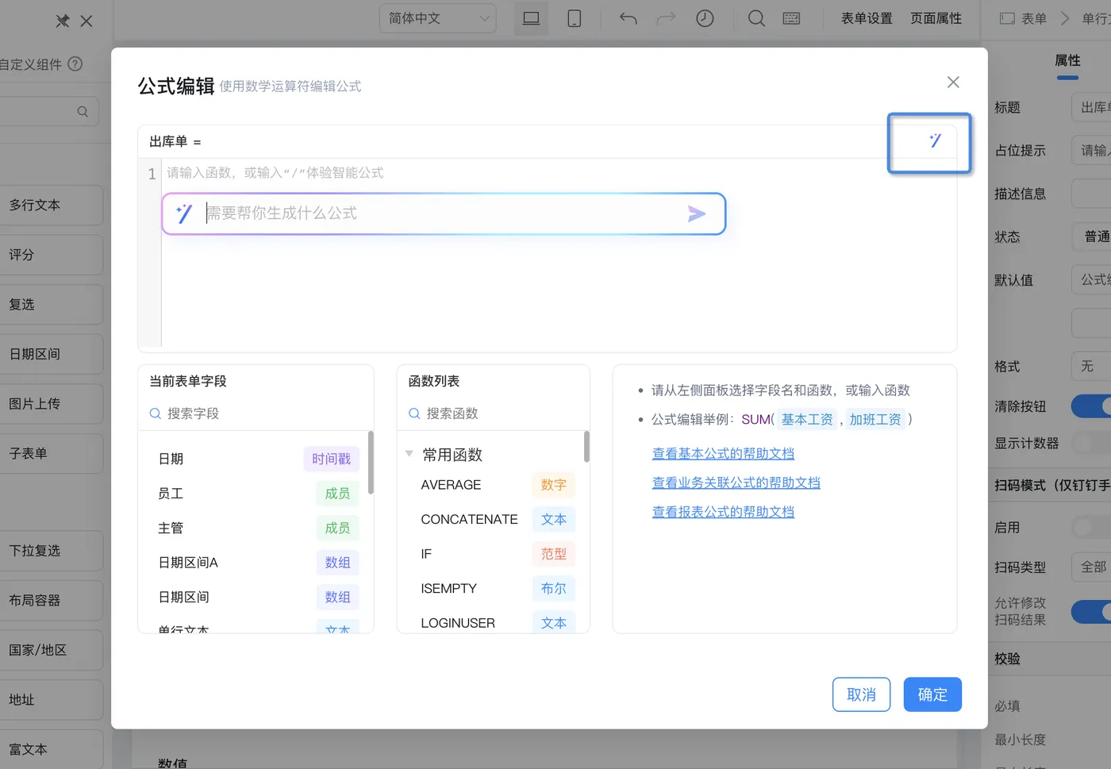Click the 图片上传 component in the left panel
Viewport: 1111px width, 769px height.
click(x=51, y=404)
